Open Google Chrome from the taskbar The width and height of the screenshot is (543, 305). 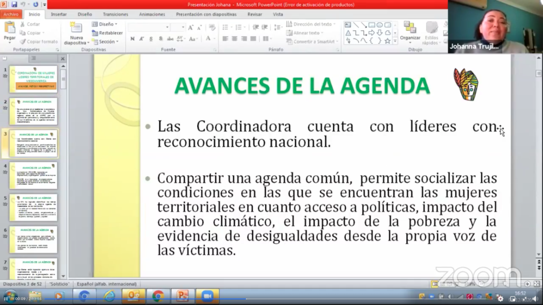click(158, 297)
